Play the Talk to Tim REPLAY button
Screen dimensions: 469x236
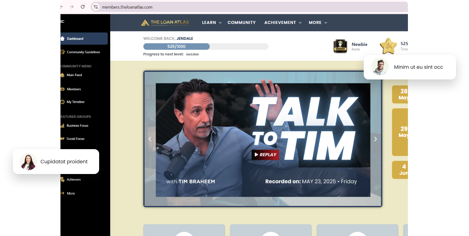click(x=266, y=155)
